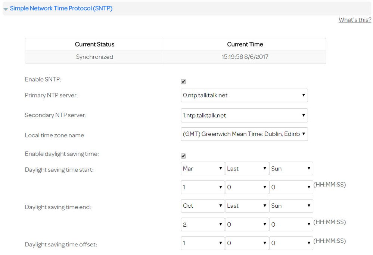373x255 pixels.
Task: Click the Enable SNTP label
Action: pyautogui.click(x=43, y=79)
